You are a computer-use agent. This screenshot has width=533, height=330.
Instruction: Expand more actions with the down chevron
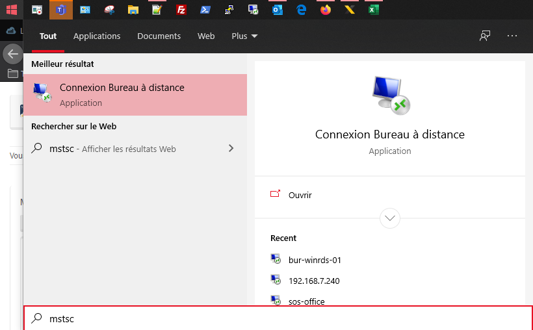[389, 218]
